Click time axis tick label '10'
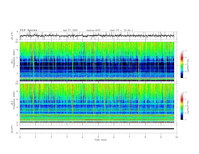The image size is (199, 154). (177, 137)
